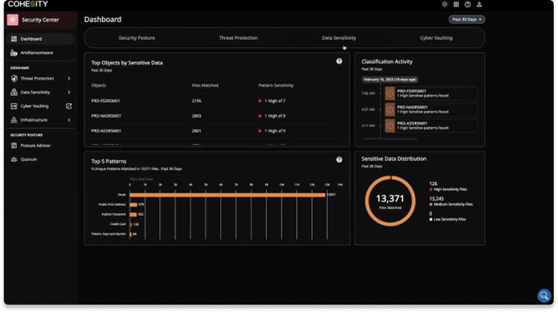Switch to the Security Posture tab
Viewport: 558px width, 312px height.
(x=136, y=38)
